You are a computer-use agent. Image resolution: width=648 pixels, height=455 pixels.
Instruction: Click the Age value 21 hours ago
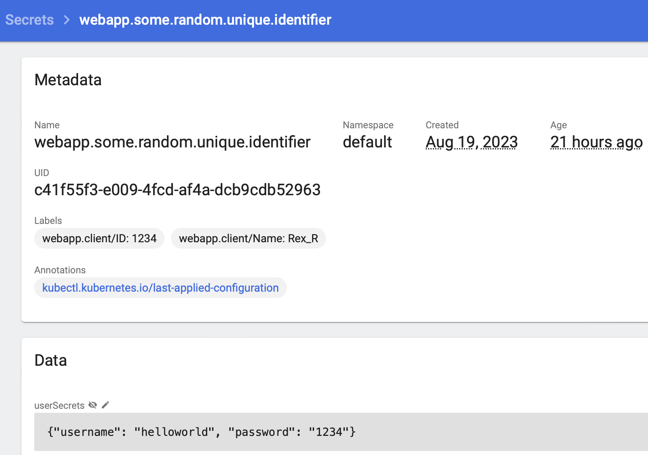596,142
